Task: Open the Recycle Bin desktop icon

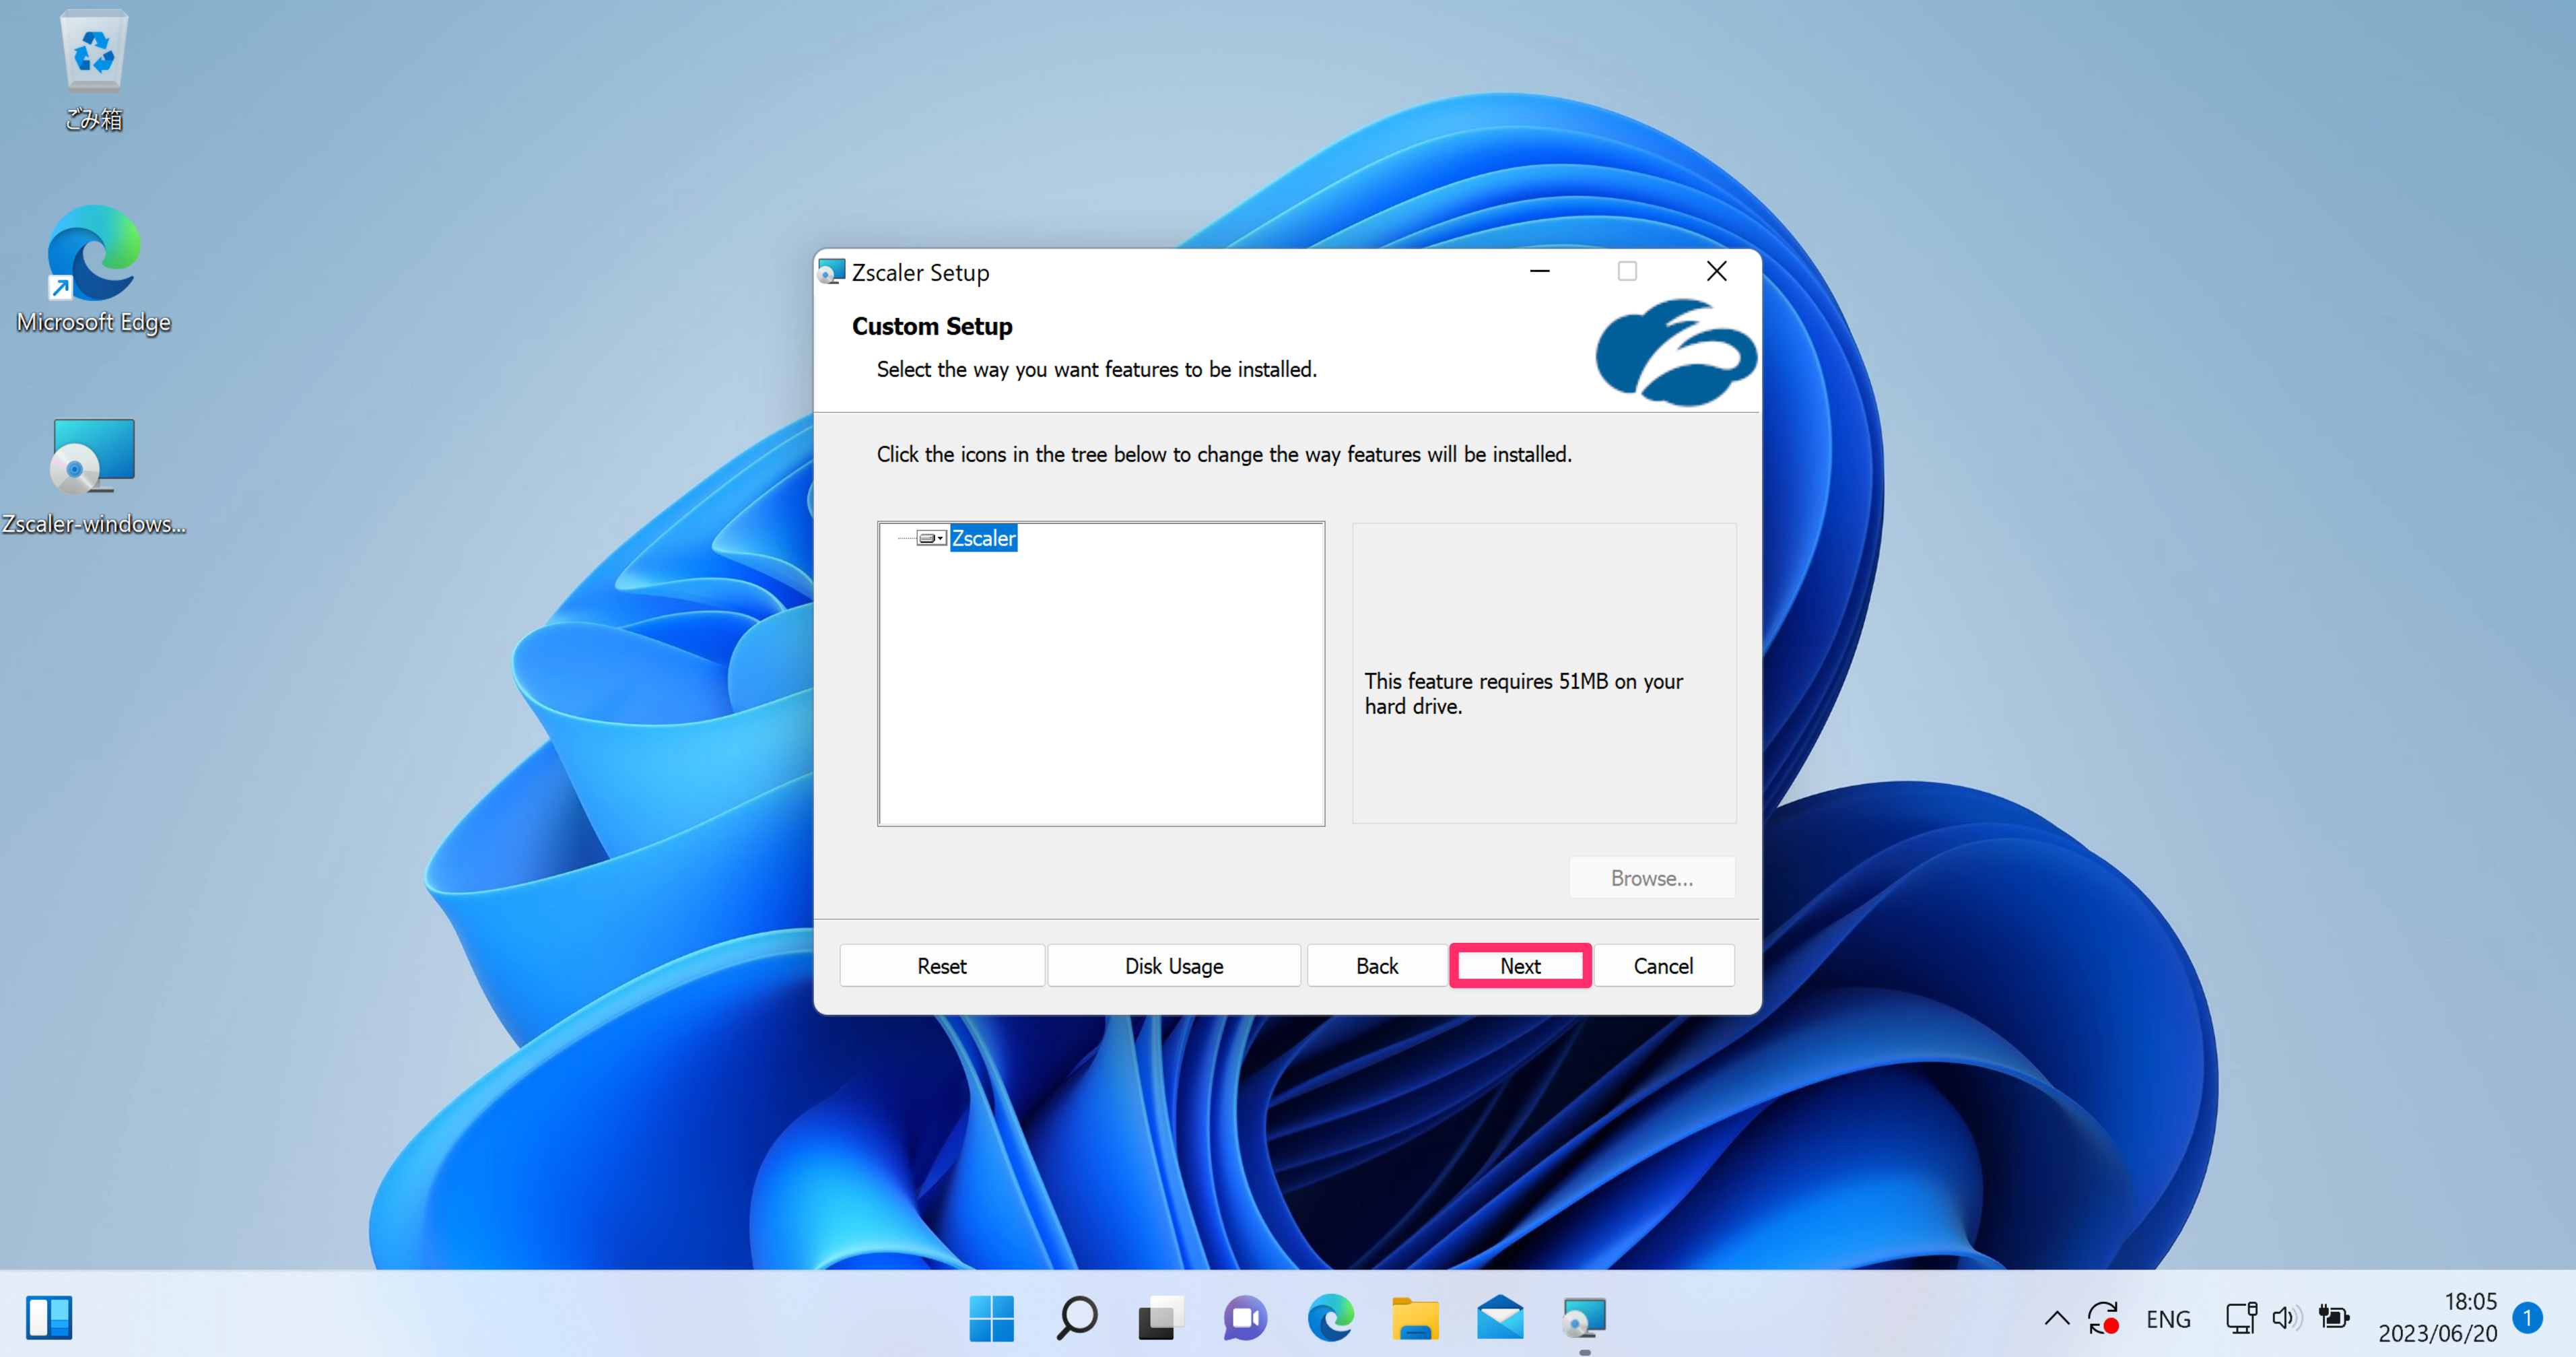Action: (x=94, y=70)
